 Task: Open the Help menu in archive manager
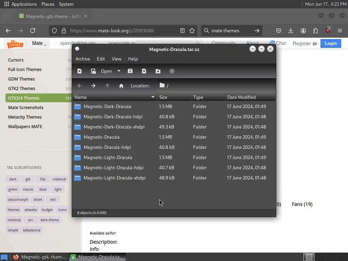(x=133, y=59)
